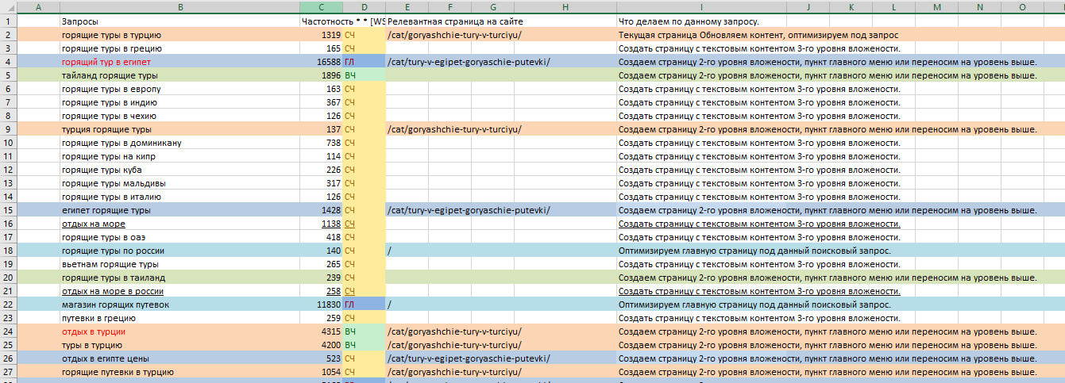
Task: Select the frequency cell with value 16588
Action: [321, 62]
